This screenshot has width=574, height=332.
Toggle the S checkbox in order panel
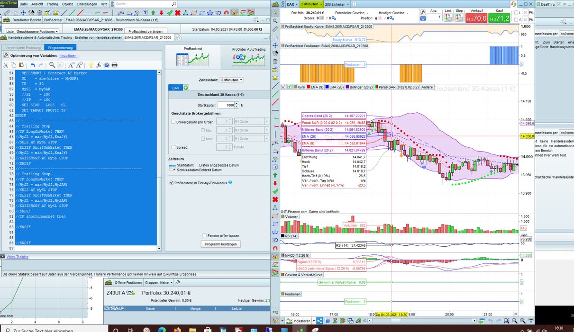tap(517, 20)
